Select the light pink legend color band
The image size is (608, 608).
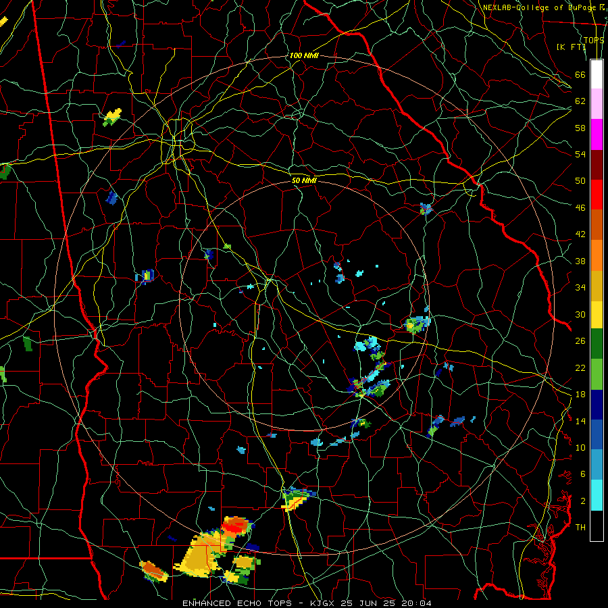[x=597, y=103]
